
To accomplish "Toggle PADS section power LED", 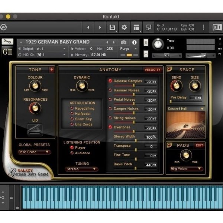I will click(169, 145).
